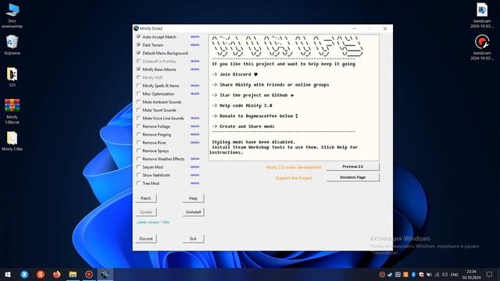Check Remove Weather Effects

click(x=139, y=158)
